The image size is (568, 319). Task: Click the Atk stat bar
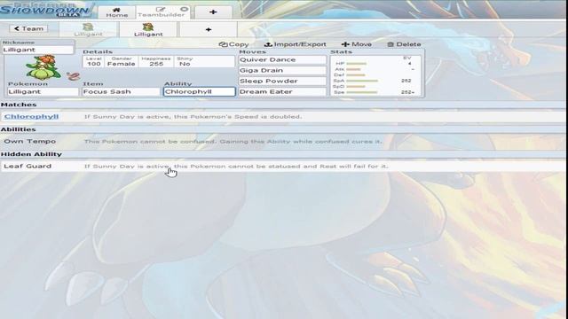coord(353,69)
